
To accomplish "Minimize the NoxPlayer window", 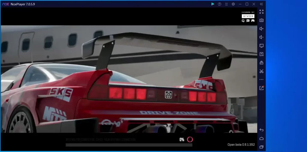I will 240,4.
